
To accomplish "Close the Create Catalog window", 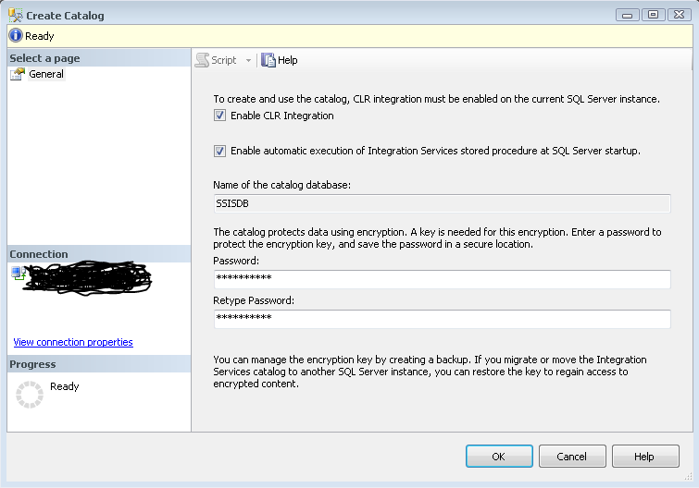I will coord(679,15).
